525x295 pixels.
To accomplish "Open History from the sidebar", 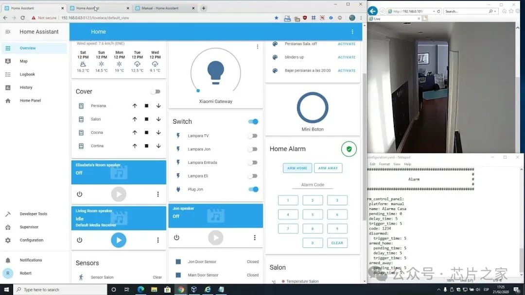I will click(x=34, y=87).
